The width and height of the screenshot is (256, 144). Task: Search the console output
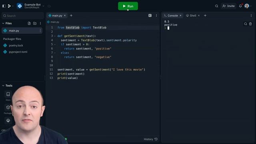click(245, 24)
